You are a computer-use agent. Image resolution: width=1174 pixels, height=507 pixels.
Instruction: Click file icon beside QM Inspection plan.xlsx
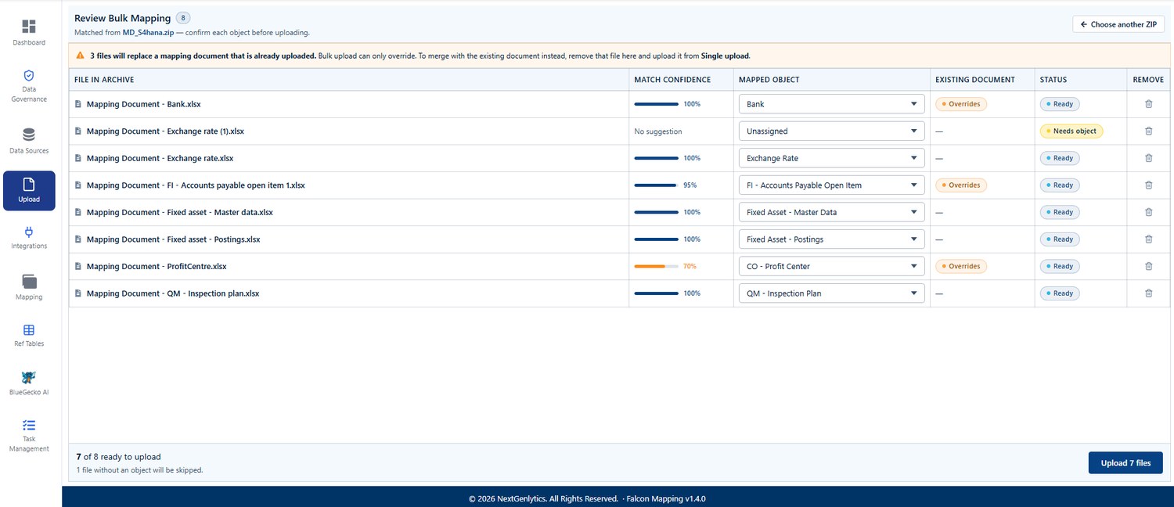(x=77, y=293)
